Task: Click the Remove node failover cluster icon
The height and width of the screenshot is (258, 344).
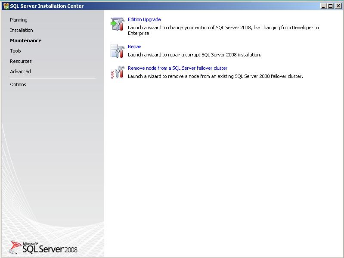Action: [x=118, y=72]
